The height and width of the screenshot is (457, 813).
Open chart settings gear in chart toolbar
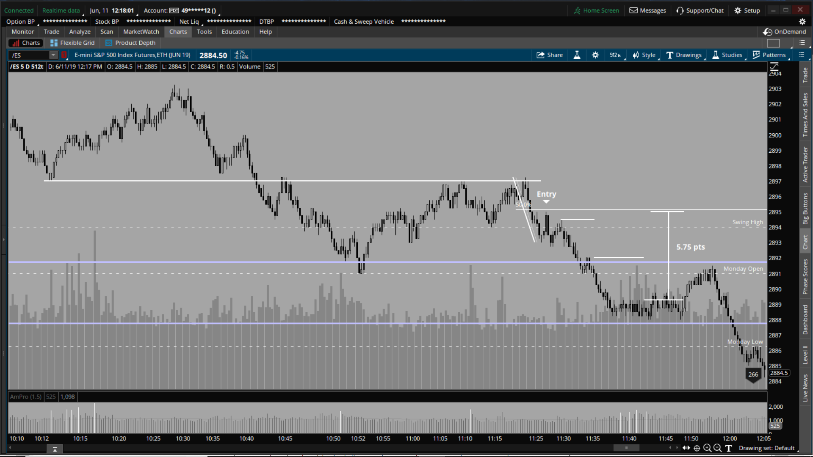[595, 55]
